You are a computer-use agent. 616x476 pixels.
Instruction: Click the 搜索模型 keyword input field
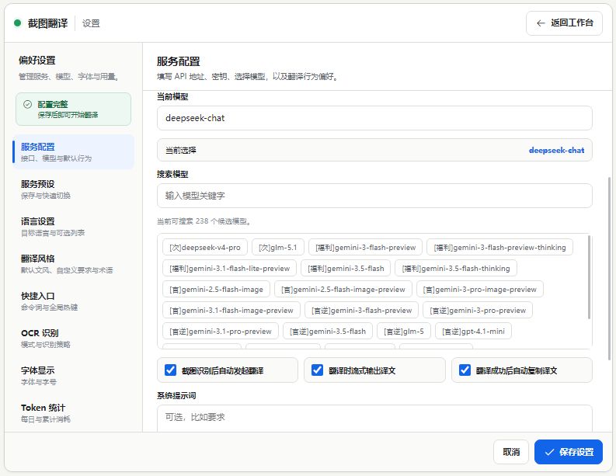point(374,196)
